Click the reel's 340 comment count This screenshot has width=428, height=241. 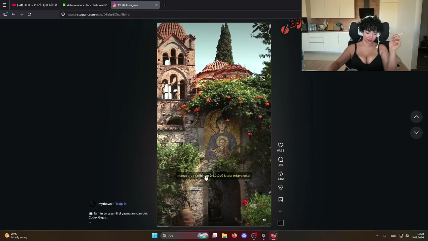(x=281, y=165)
